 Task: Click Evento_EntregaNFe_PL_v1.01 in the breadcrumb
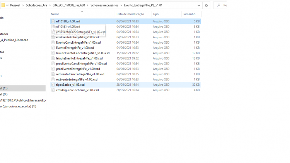click(x=143, y=5)
